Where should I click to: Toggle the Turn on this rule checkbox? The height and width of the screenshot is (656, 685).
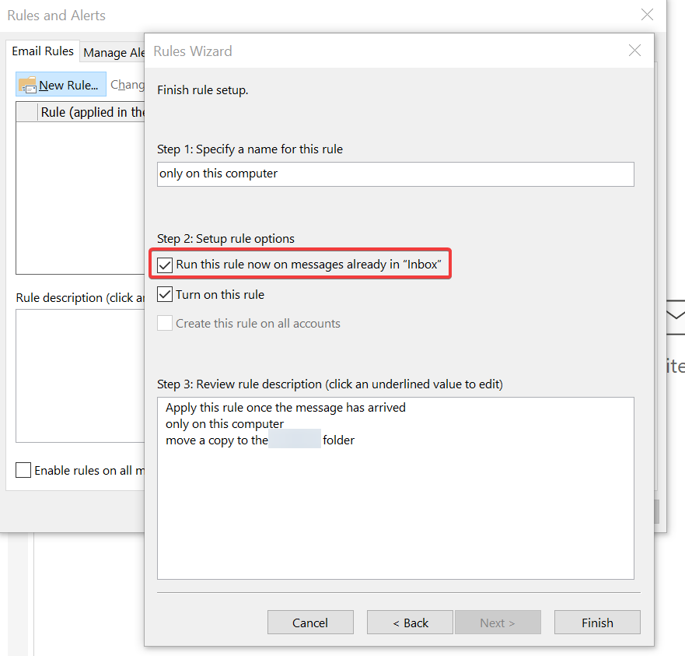point(165,295)
